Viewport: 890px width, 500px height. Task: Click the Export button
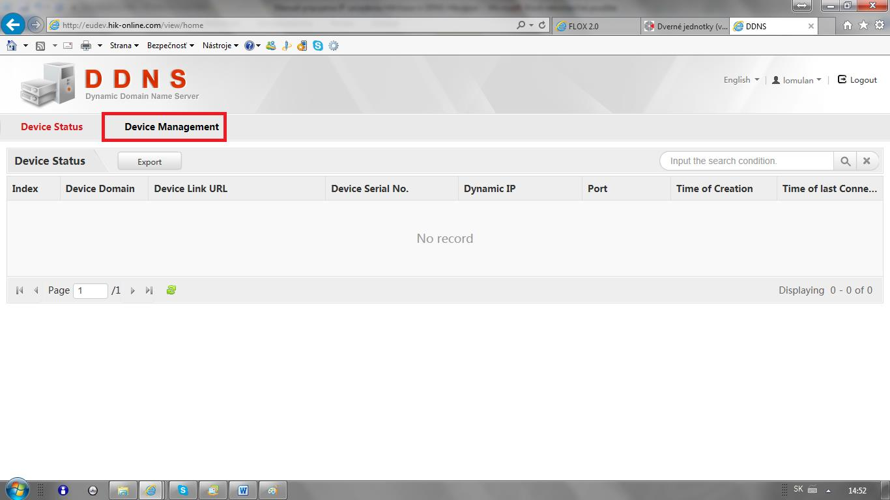149,161
